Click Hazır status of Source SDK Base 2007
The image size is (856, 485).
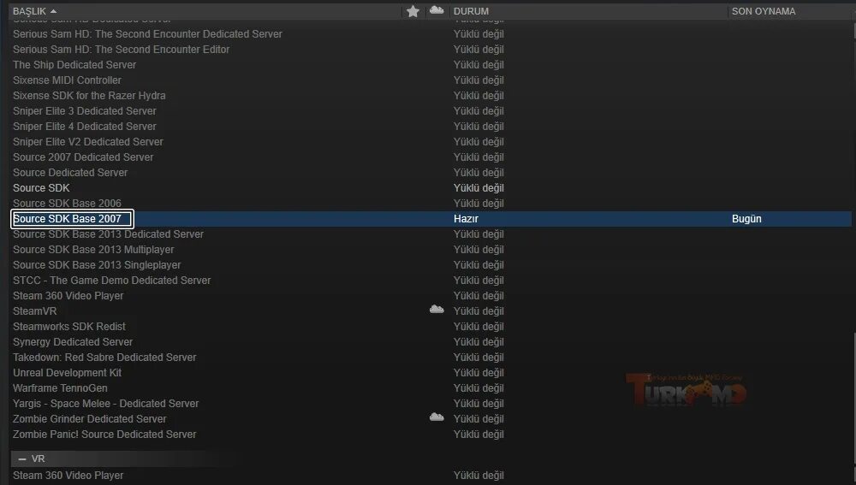pos(466,219)
